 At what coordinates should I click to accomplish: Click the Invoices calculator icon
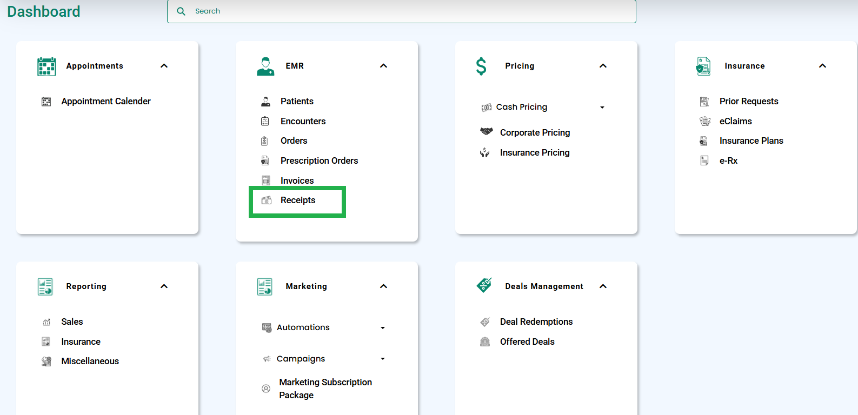(x=265, y=180)
